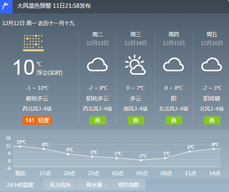Click Wednesday's 南风3-4级 wind text
This screenshot has height=192, width=229.
pyautogui.click(x=136, y=109)
